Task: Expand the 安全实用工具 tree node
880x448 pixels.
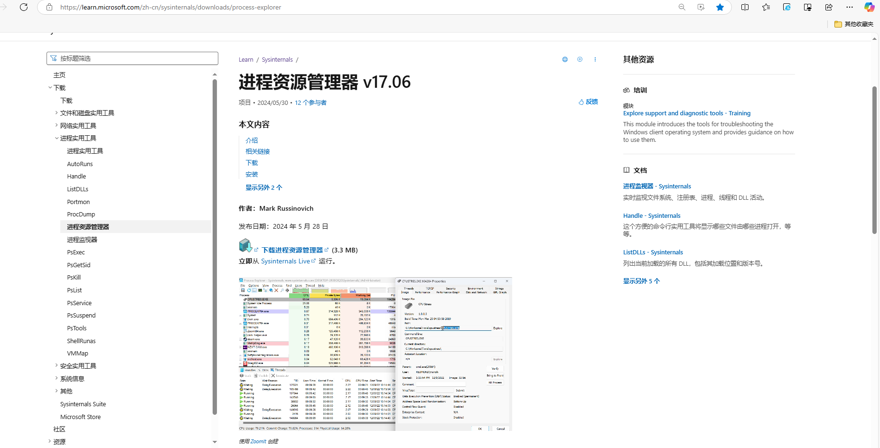Action: tap(56, 366)
